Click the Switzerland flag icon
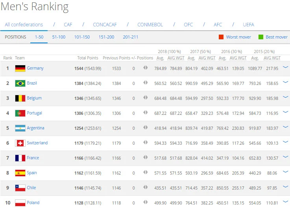 tap(20, 143)
